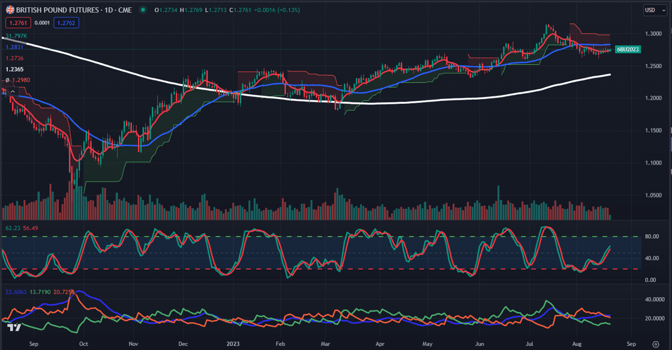The height and width of the screenshot is (350, 672).
Task: Select the blue ADX value 22.6063
Action: click(x=16, y=292)
